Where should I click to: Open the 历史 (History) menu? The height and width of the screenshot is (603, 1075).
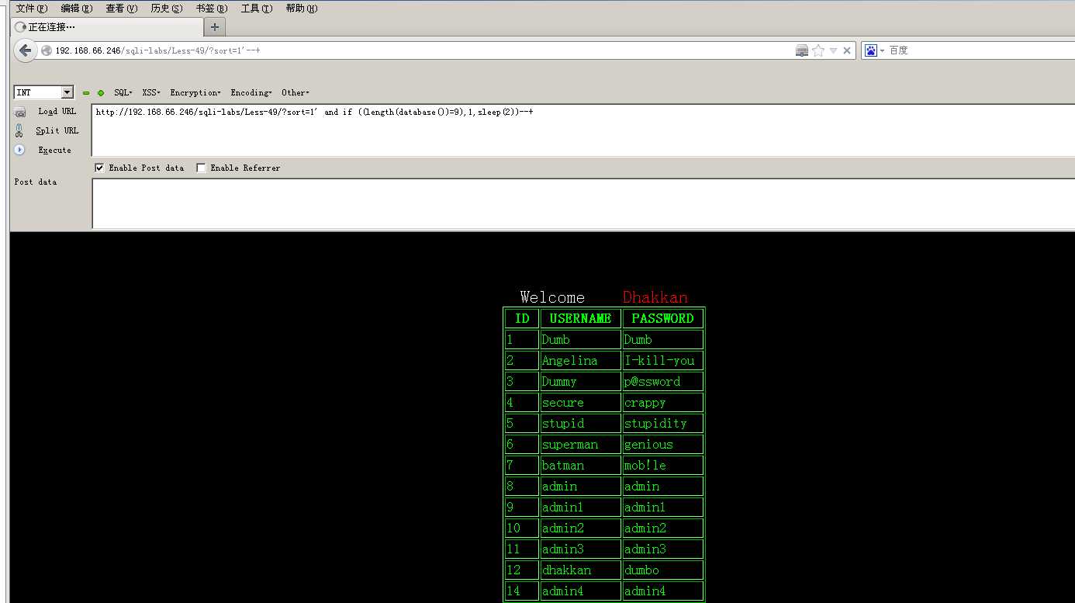coord(167,9)
